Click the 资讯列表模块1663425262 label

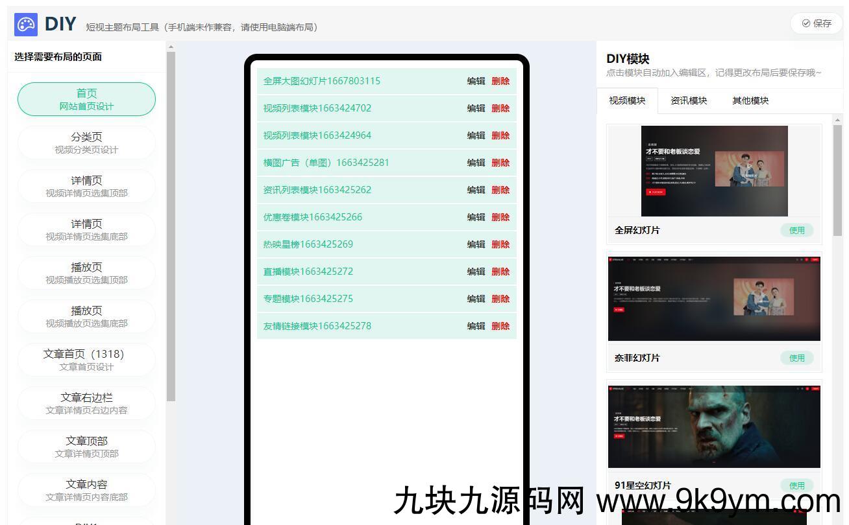coord(317,190)
